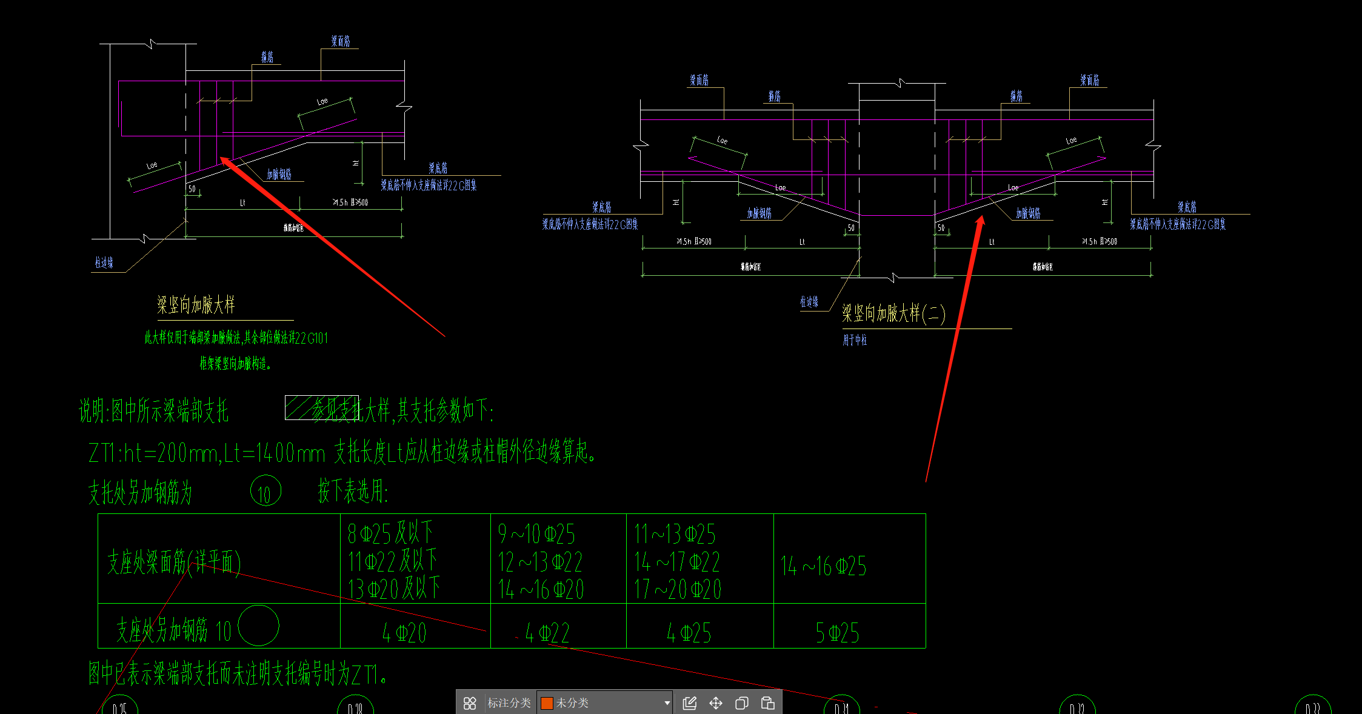Image resolution: width=1362 pixels, height=714 pixels.
Task: Click table cell 4Φ22
Action: pyautogui.click(x=547, y=633)
